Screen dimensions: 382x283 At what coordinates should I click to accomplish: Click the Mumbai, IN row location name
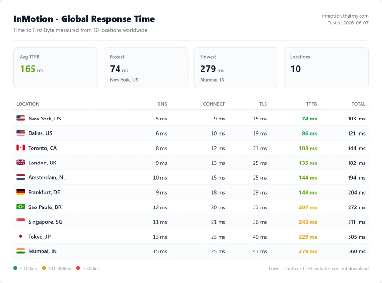coord(42,251)
